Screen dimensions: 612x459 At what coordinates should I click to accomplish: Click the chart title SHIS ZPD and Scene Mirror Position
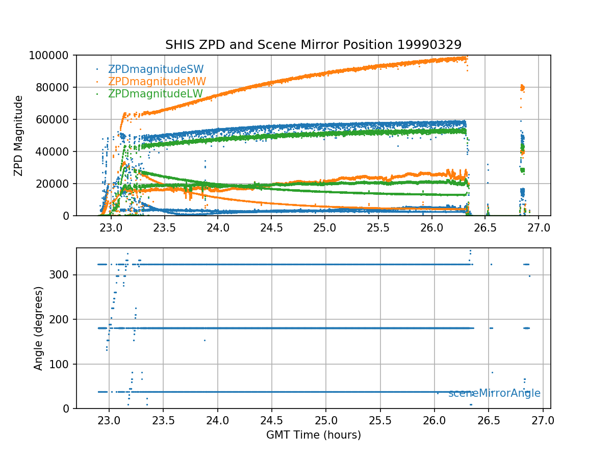(x=313, y=45)
